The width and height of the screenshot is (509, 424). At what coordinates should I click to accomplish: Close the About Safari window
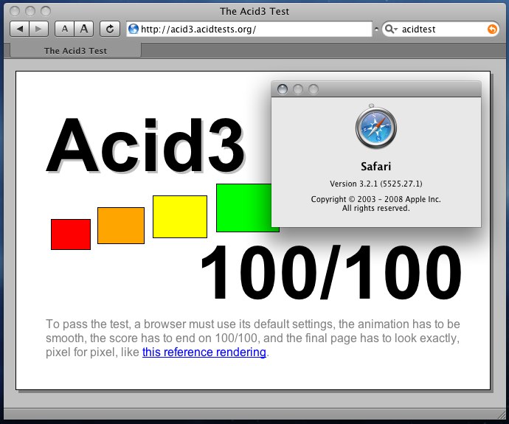(x=283, y=89)
